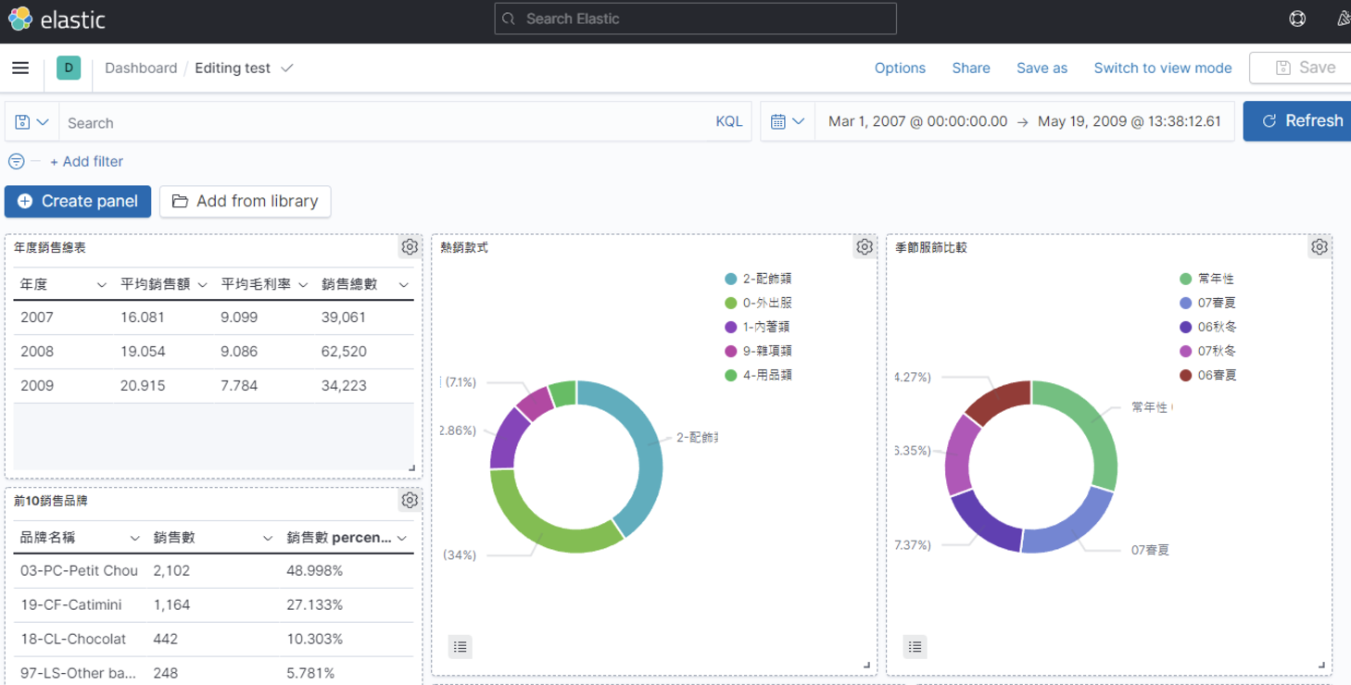This screenshot has width=1351, height=685.
Task: Click the filter options circle icon
Action: pyautogui.click(x=17, y=161)
